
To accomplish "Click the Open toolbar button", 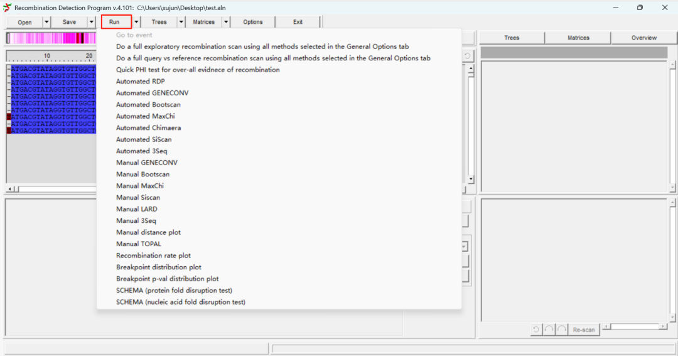I will (24, 21).
